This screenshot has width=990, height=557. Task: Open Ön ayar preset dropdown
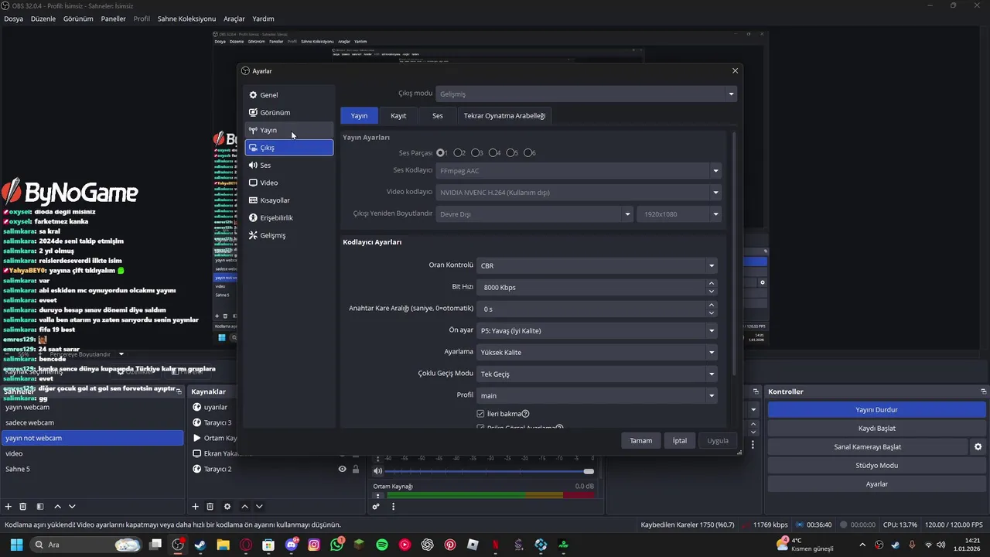pos(597,330)
